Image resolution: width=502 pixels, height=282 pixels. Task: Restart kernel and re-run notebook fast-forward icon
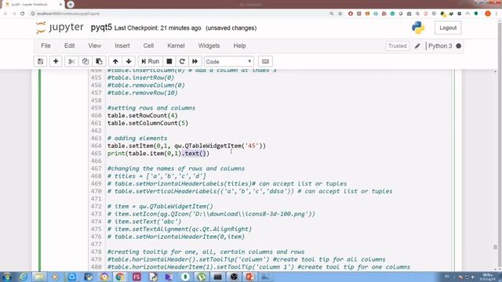pos(195,61)
